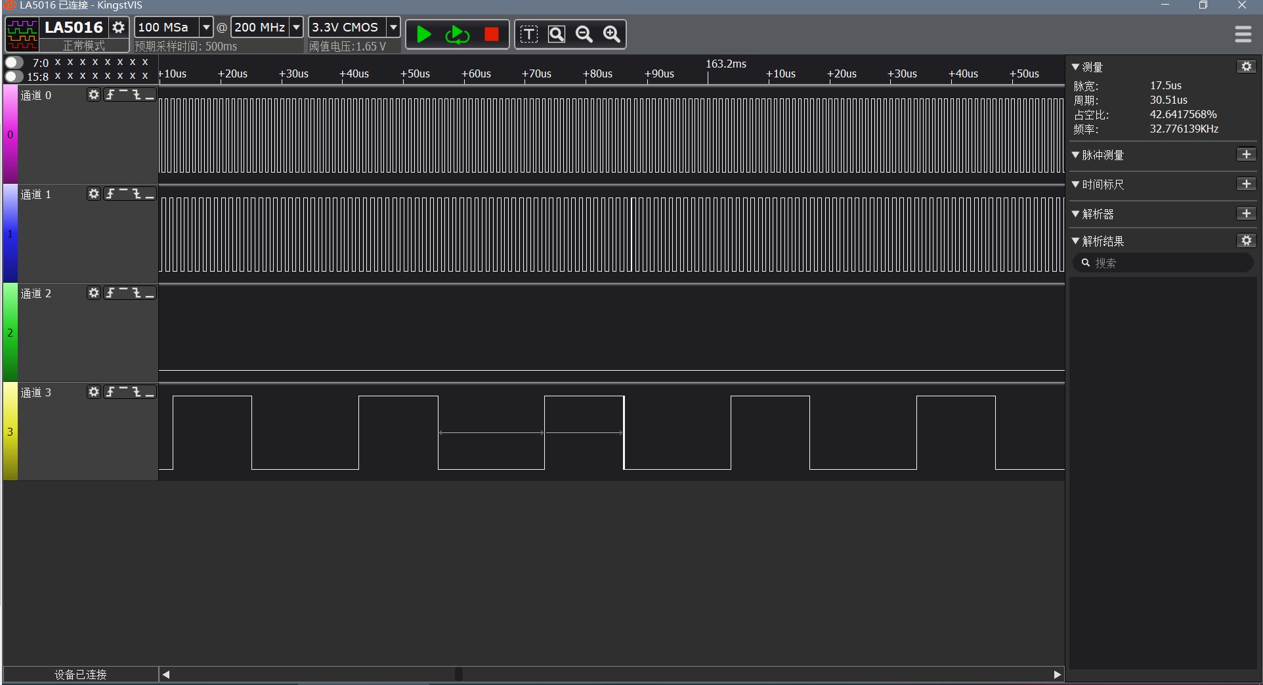Collapse the 脉冲测量 section

(1075, 155)
